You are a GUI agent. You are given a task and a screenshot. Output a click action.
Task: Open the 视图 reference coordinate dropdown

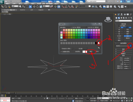tap(46, 6)
